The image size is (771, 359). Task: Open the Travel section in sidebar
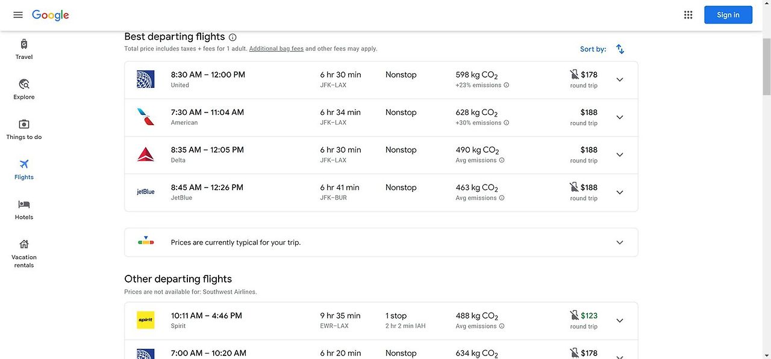point(24,49)
